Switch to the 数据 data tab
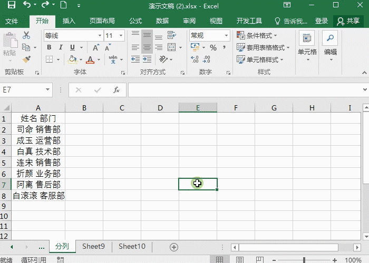369x263 pixels. (x=162, y=21)
